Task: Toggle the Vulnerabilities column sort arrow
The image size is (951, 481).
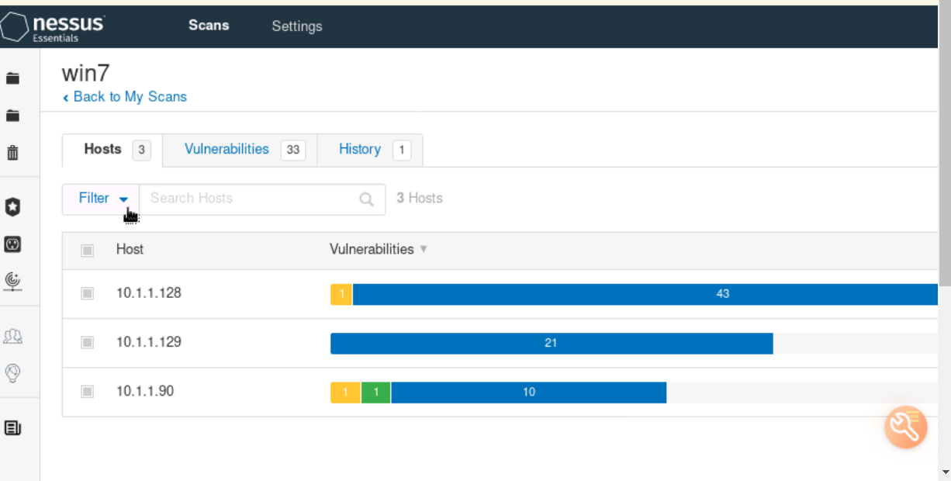Action: coord(424,250)
